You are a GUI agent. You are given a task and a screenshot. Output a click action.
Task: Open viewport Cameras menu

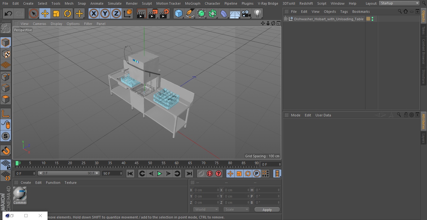pyautogui.click(x=39, y=24)
